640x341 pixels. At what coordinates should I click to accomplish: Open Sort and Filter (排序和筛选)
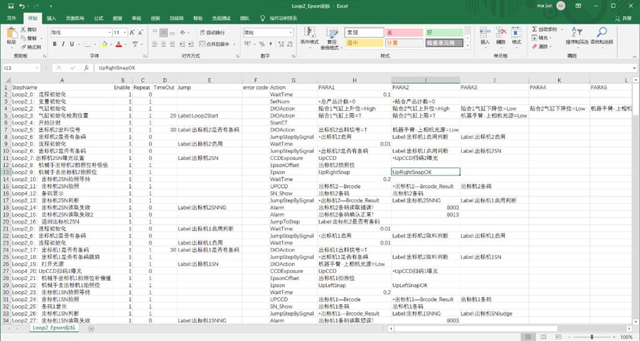point(577,36)
